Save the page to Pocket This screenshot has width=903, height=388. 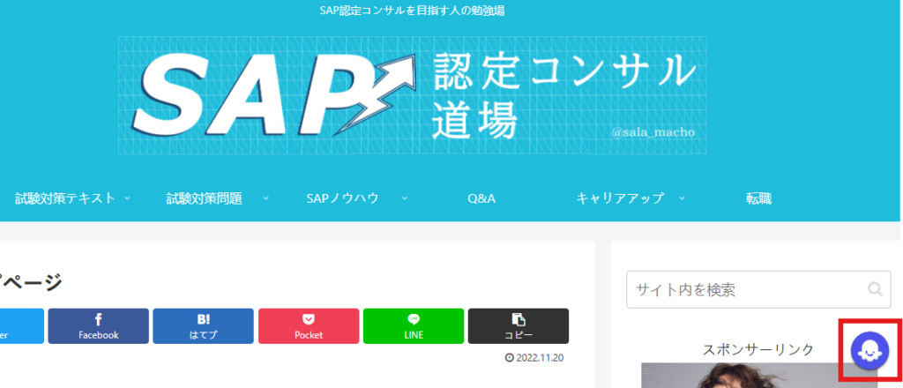pos(309,325)
